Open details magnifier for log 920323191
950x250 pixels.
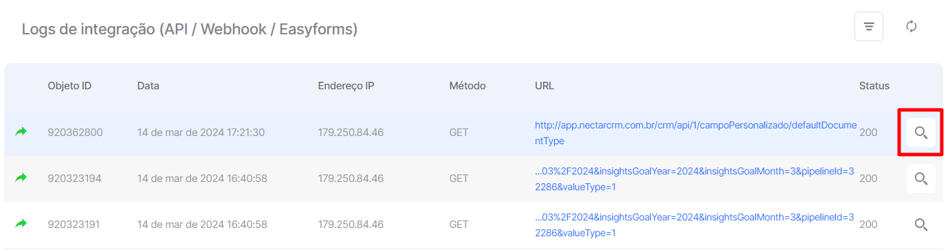pos(920,225)
